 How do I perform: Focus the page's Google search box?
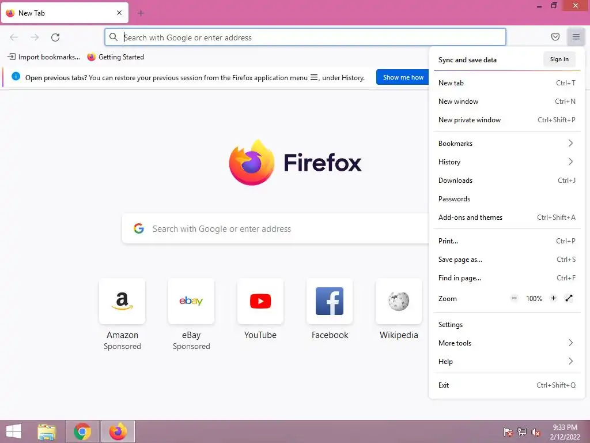coord(275,228)
